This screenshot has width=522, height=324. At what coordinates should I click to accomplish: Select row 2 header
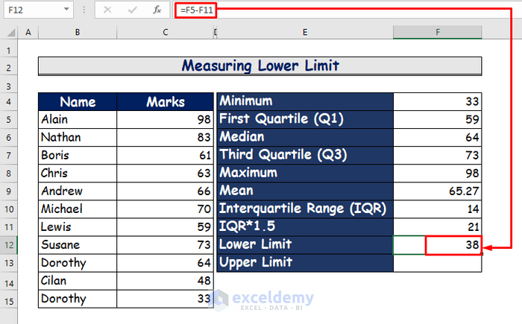(x=9, y=68)
